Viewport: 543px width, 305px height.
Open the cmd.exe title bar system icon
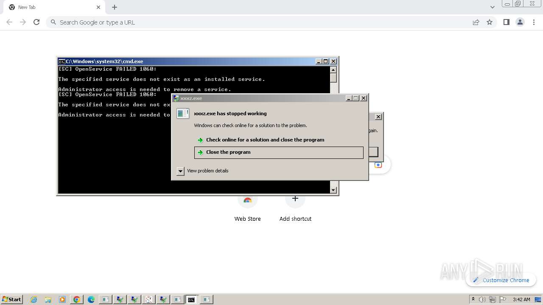pyautogui.click(x=62, y=61)
